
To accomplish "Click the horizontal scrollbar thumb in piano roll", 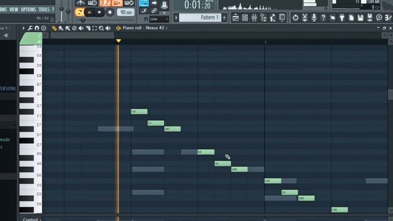I will pos(82,36).
